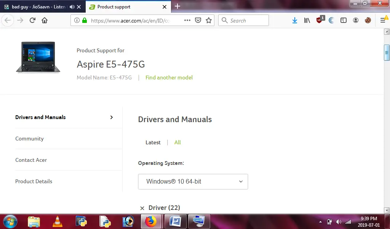Open the network signal tray icon

pos(348,221)
